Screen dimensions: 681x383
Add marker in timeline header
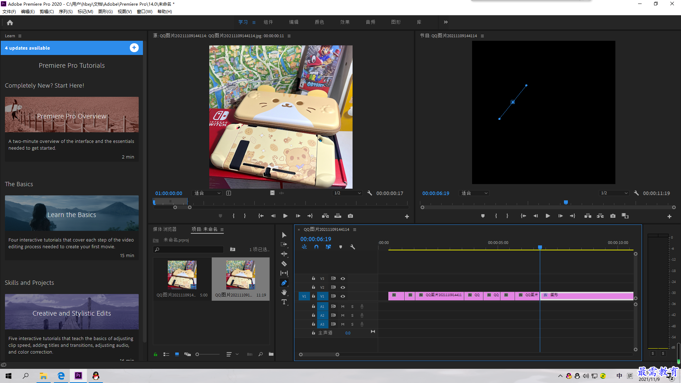click(x=340, y=247)
